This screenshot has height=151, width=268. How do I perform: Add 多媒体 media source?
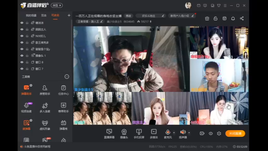154,134
